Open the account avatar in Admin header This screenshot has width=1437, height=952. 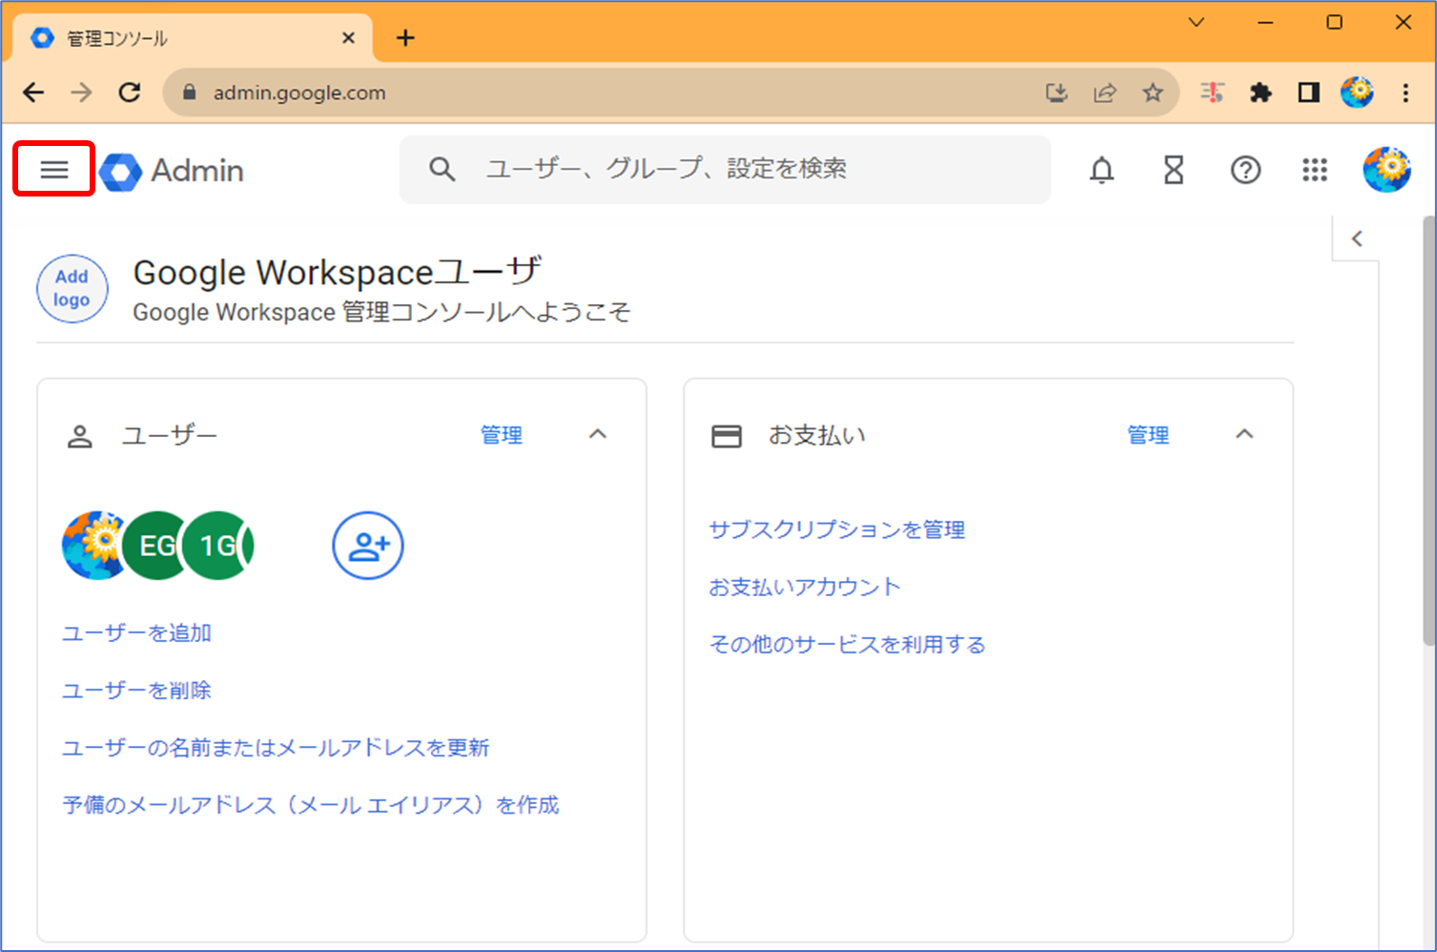click(x=1386, y=170)
